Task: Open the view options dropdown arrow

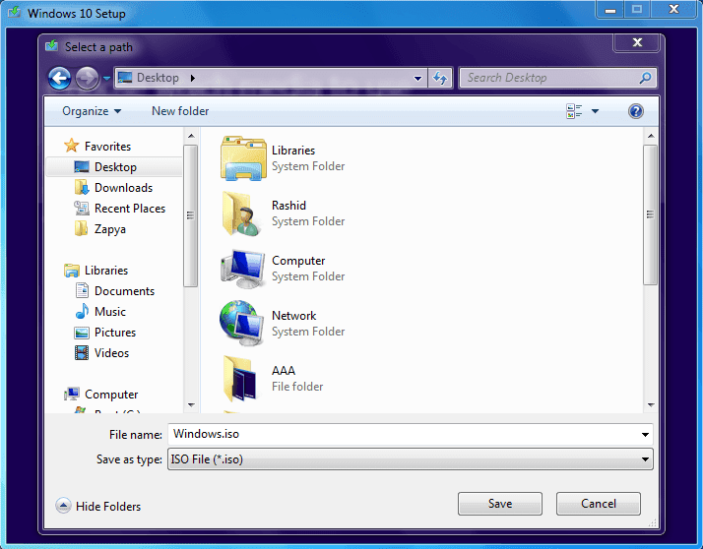Action: (x=595, y=111)
